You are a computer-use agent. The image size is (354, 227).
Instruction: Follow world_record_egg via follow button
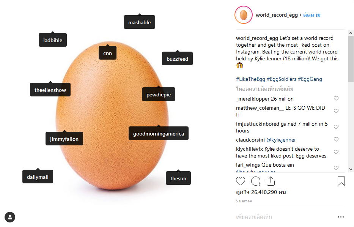pos(312,15)
